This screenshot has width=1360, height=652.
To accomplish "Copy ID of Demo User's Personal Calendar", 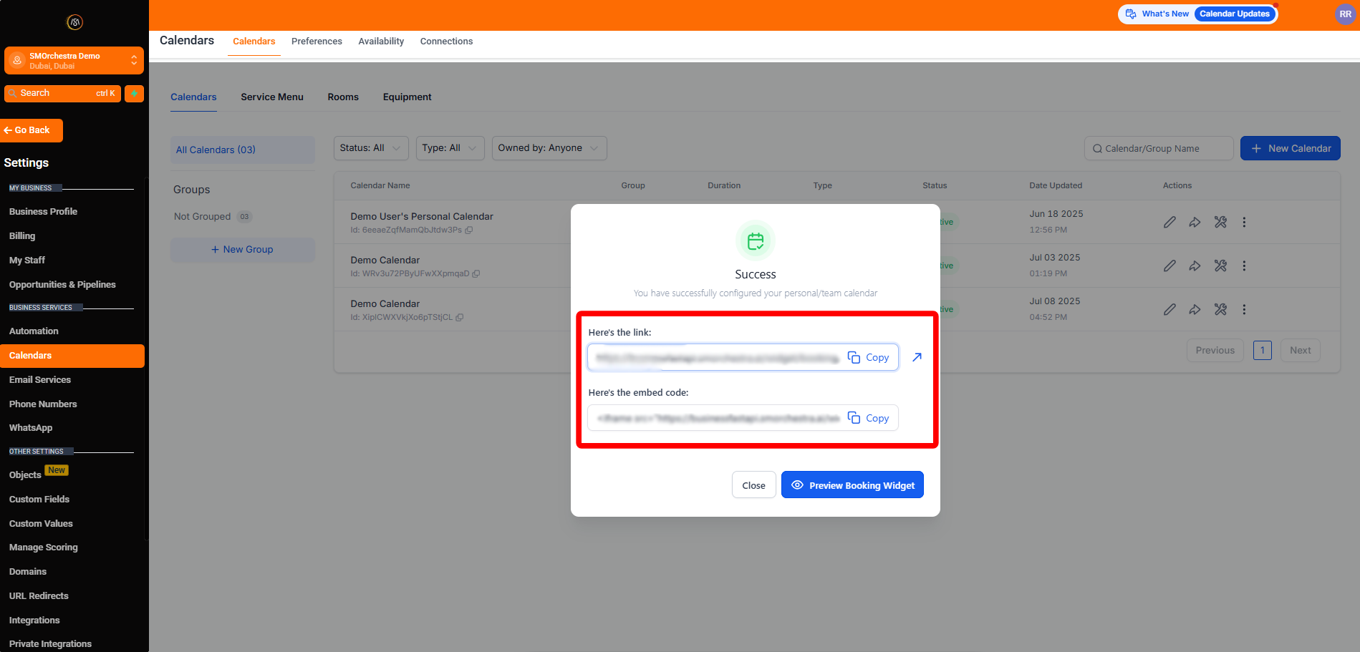I will 469,230.
